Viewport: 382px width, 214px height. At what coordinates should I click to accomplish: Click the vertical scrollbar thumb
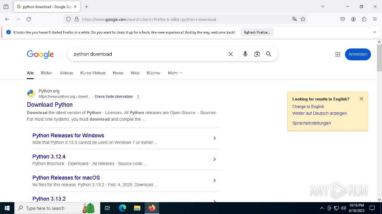pos(379,58)
